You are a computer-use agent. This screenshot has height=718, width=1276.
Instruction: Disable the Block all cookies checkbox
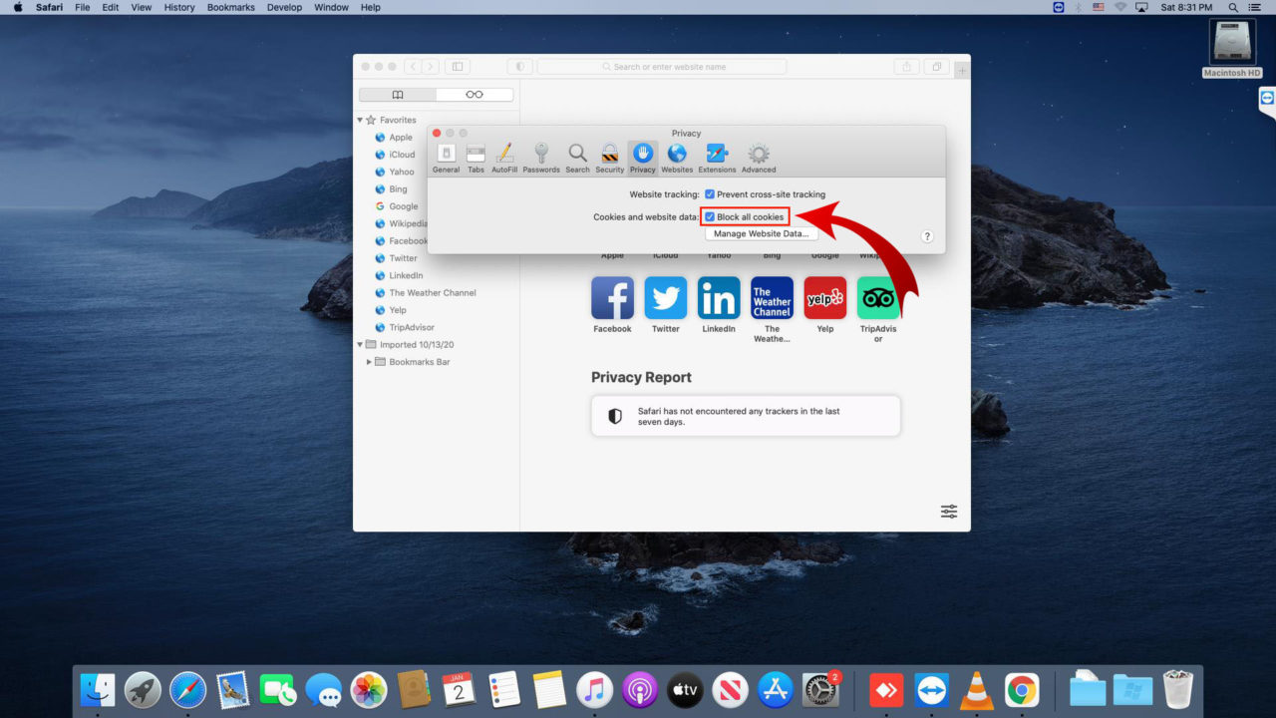[x=710, y=216]
